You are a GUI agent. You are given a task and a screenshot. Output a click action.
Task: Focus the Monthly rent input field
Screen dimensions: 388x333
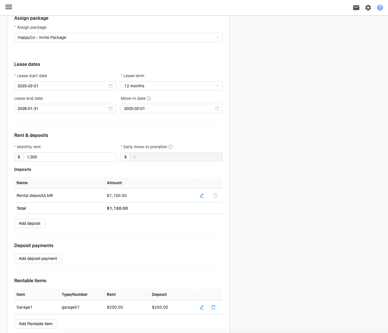click(70, 157)
